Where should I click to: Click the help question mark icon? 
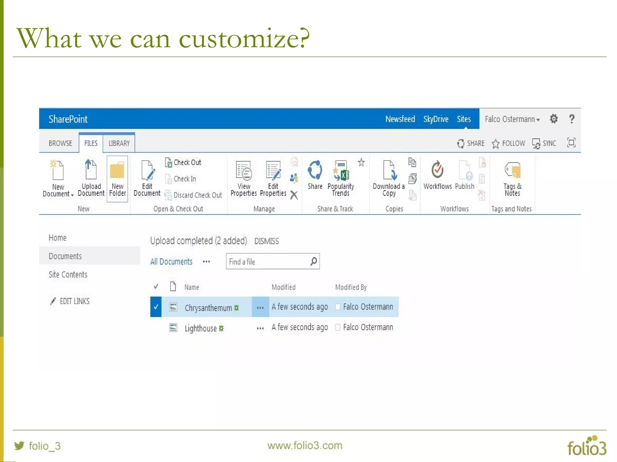[572, 119]
